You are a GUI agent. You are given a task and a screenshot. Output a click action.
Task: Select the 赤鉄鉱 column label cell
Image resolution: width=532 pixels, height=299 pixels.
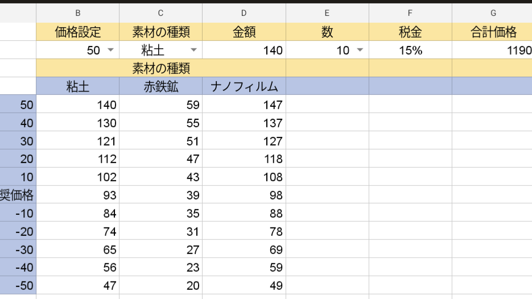[160, 87]
